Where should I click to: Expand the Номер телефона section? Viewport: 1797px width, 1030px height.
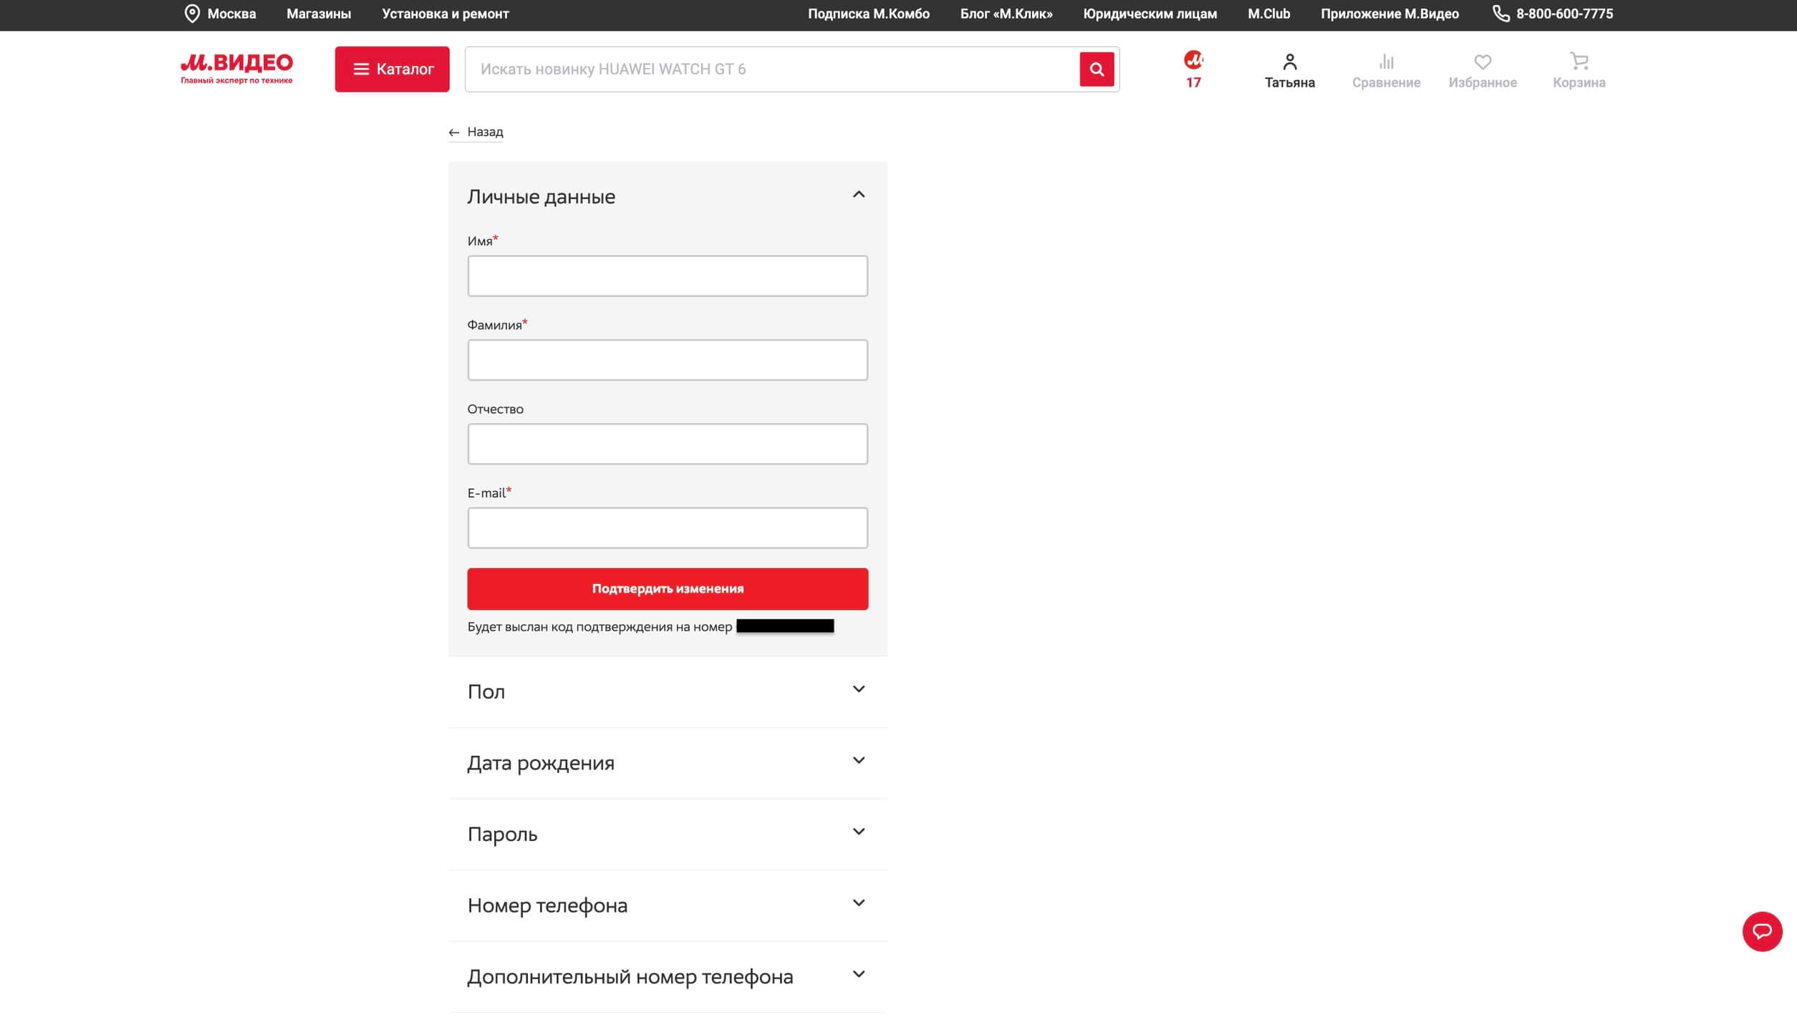pyautogui.click(x=858, y=903)
